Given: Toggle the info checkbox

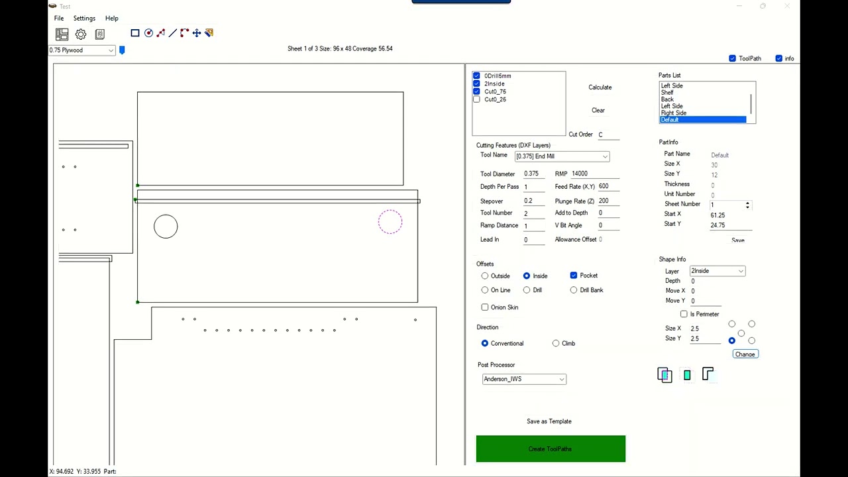Looking at the screenshot, I should 778,58.
